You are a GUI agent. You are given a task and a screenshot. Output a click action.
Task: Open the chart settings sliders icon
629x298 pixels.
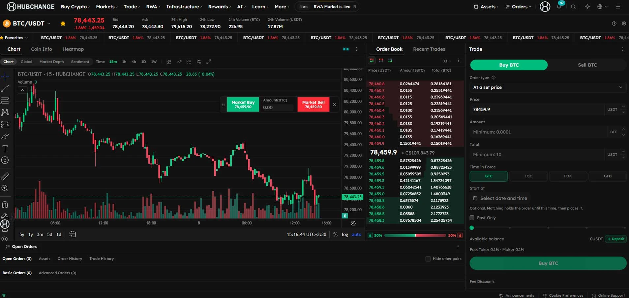click(x=199, y=62)
